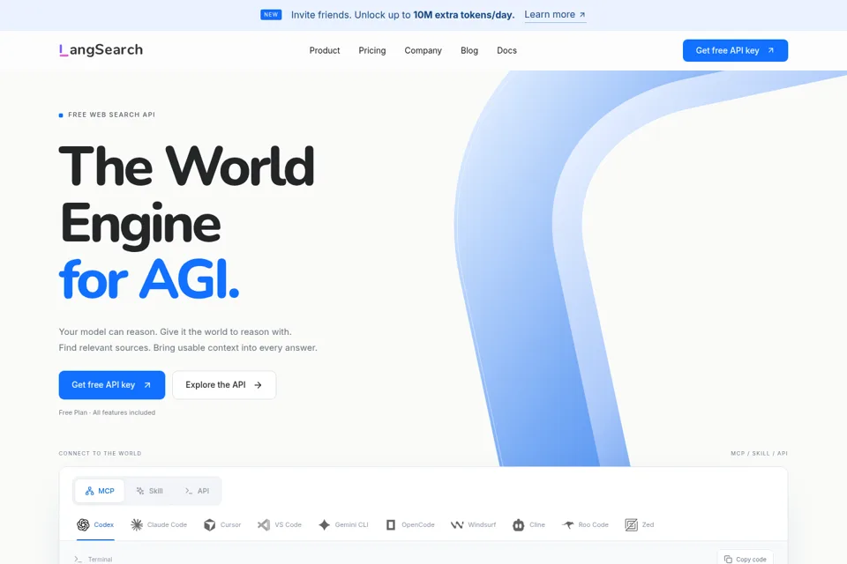
Task: Go to the Pricing page
Action: [372, 50]
